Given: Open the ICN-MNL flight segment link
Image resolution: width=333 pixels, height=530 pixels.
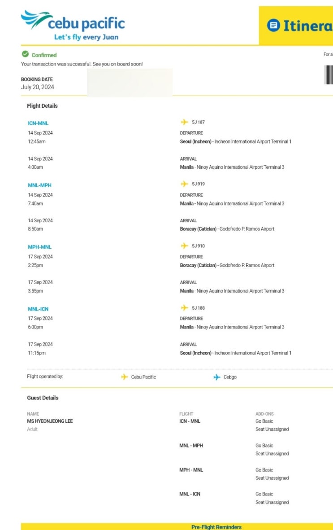Looking at the screenshot, I should (x=38, y=123).
